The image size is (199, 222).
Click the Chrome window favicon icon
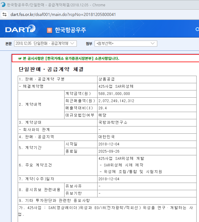point(3,5)
